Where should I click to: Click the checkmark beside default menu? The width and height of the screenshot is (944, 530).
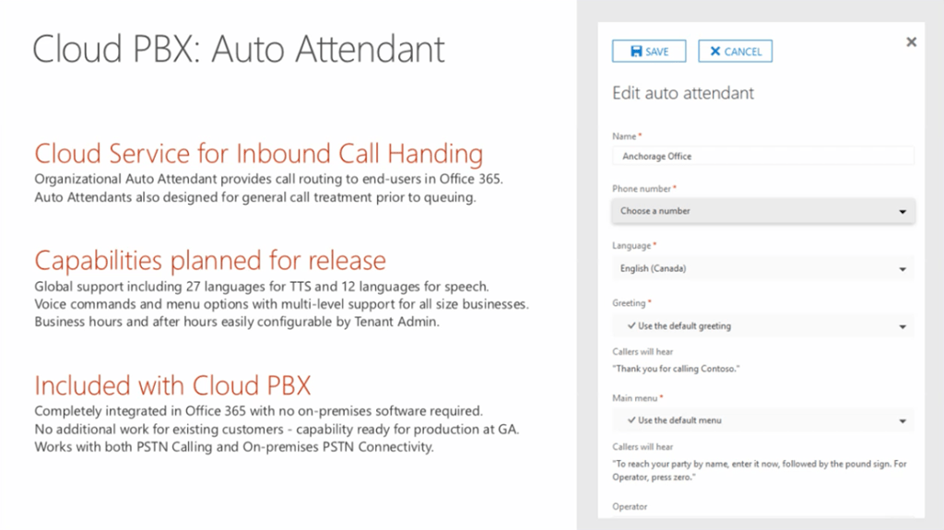[x=631, y=420]
